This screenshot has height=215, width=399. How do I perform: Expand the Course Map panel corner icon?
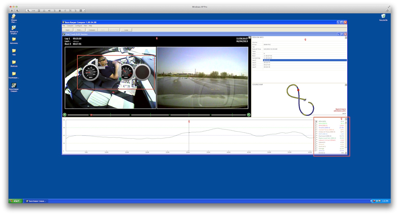(346, 85)
